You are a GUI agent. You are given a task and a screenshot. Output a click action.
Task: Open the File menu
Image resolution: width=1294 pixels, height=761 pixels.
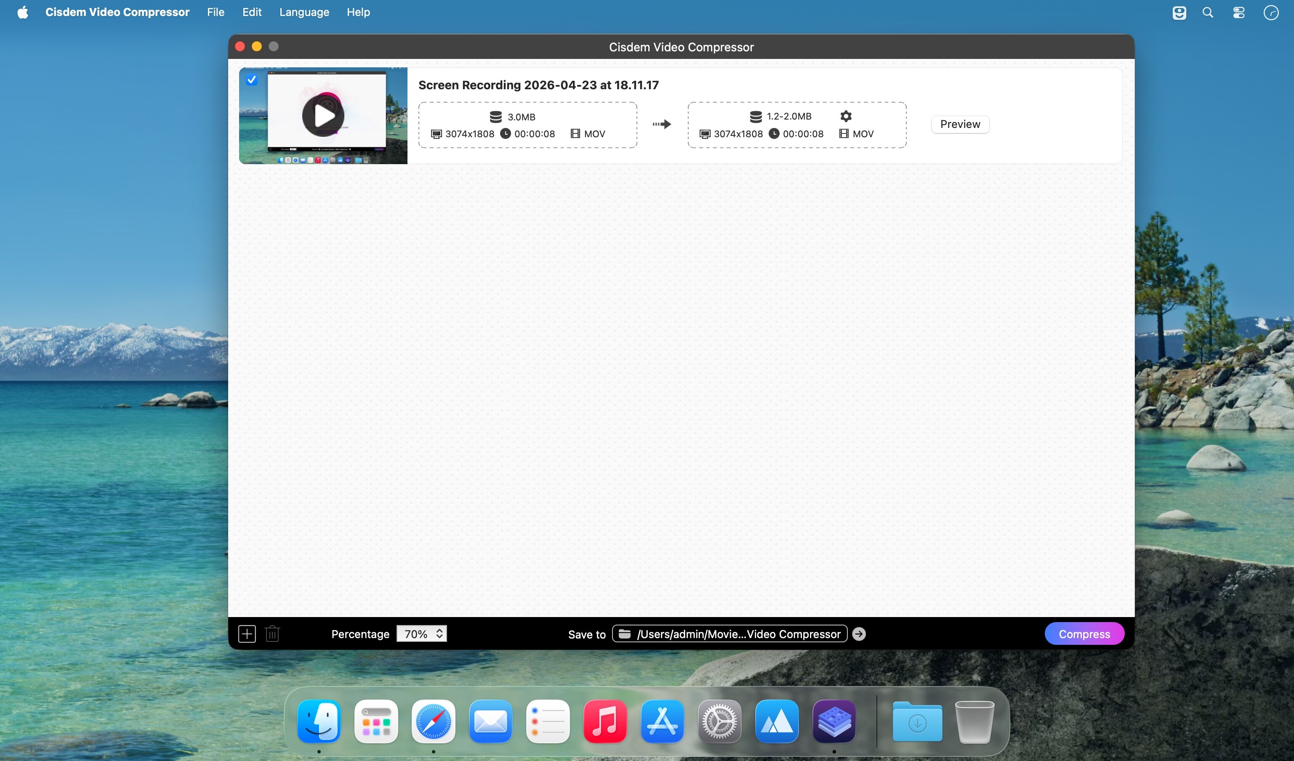coord(216,12)
